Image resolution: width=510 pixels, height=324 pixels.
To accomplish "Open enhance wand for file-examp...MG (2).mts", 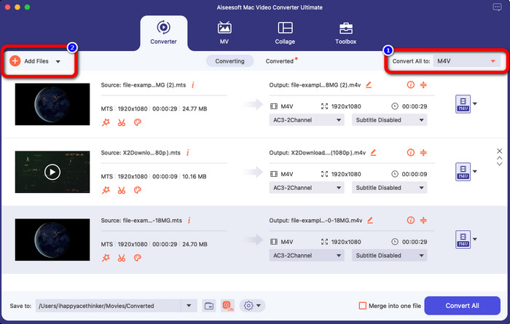I will click(106, 122).
